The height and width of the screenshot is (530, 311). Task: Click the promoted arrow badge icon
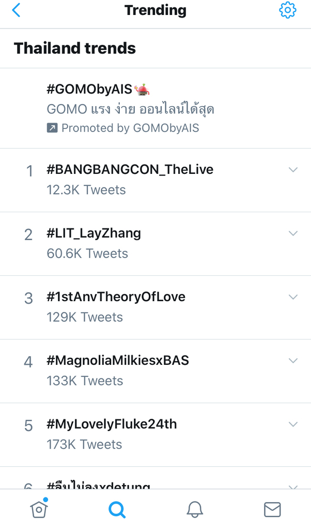[52, 128]
